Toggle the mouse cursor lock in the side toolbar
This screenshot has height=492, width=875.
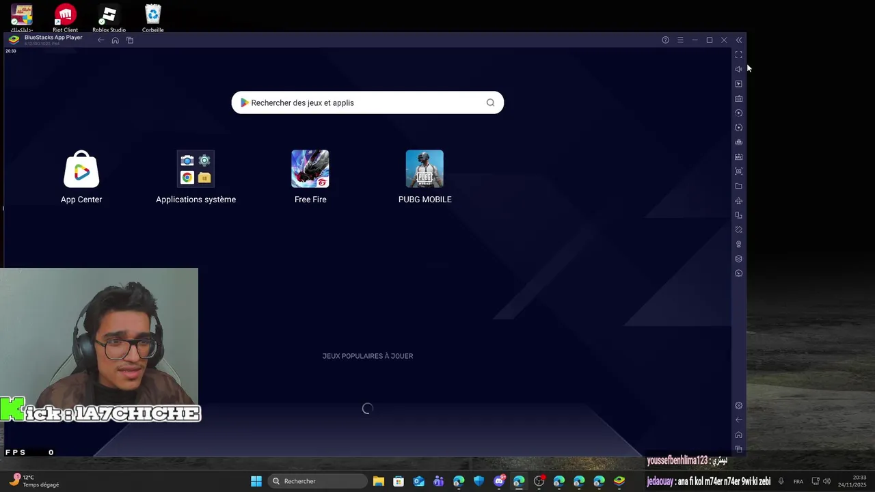coord(738,84)
